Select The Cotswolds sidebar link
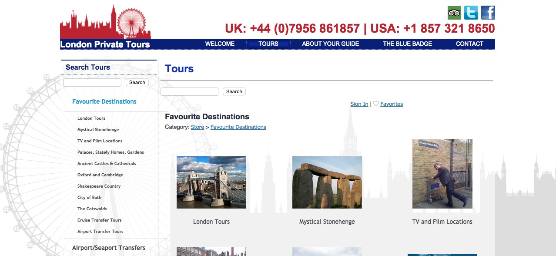Image resolution: width=556 pixels, height=256 pixels. tap(92, 209)
